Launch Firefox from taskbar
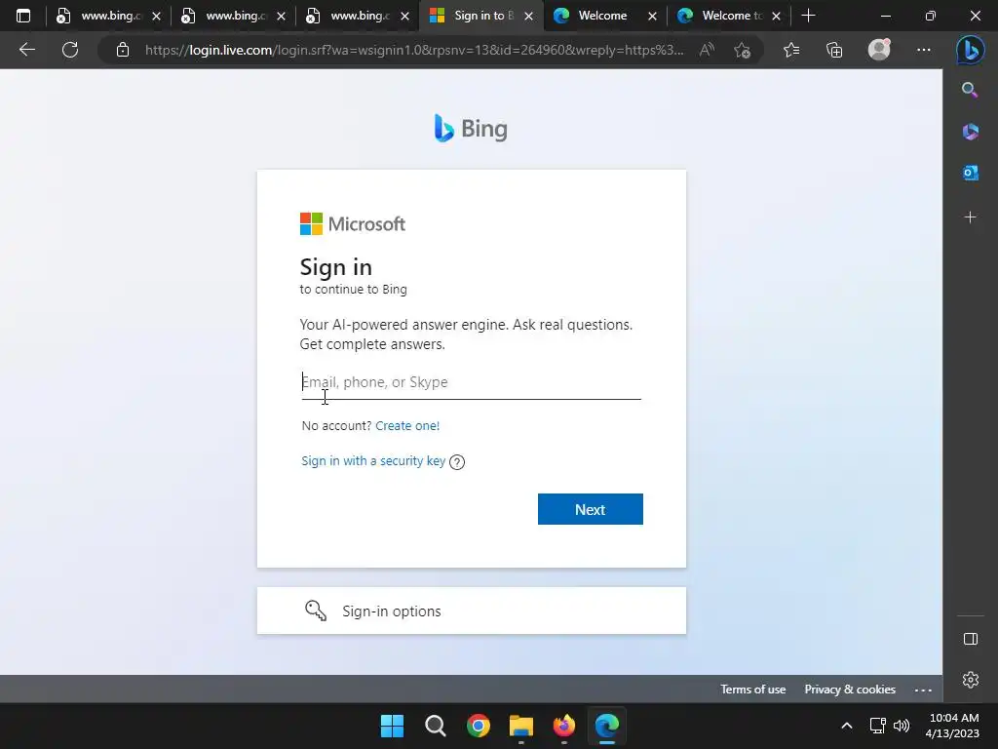 (564, 726)
